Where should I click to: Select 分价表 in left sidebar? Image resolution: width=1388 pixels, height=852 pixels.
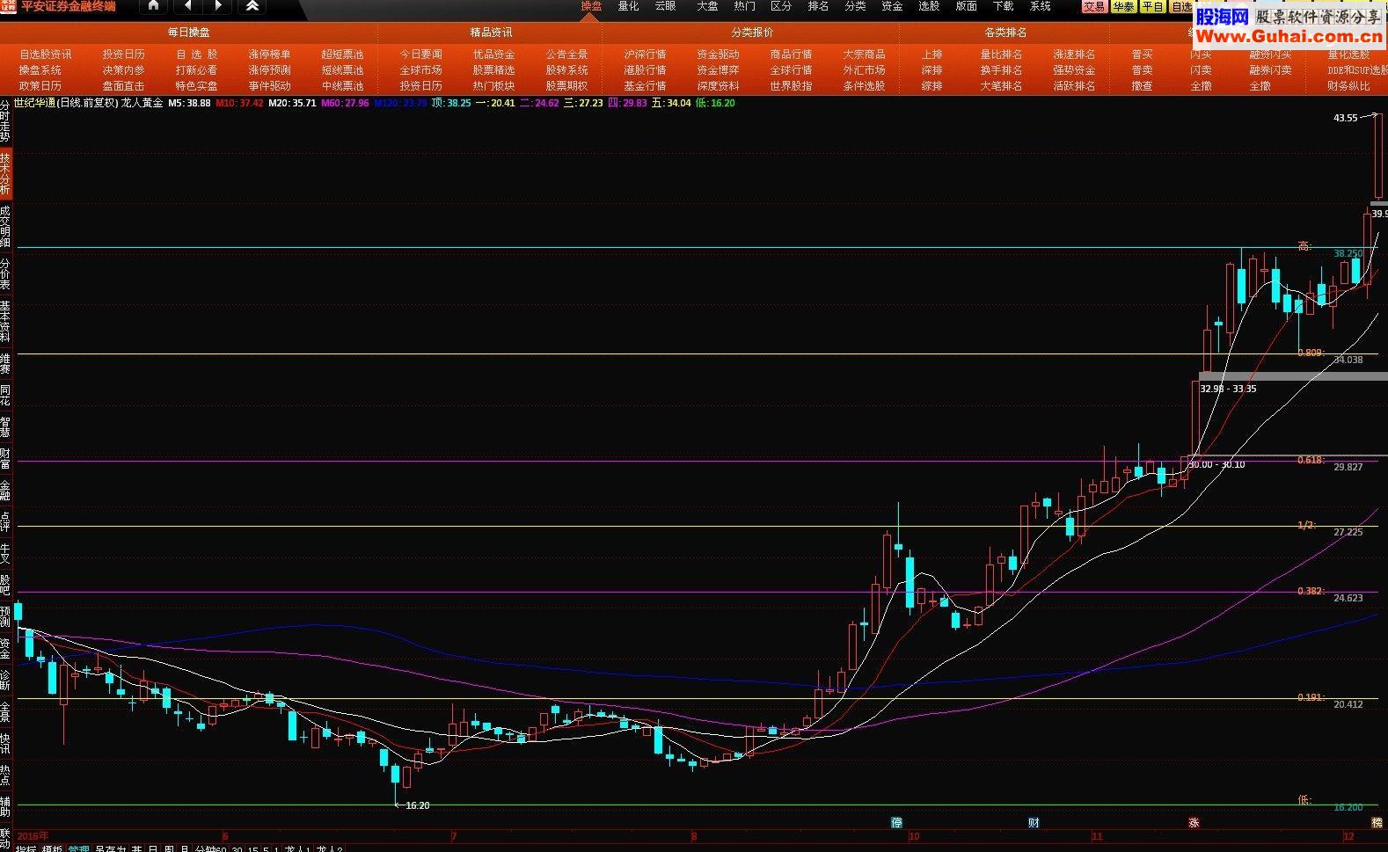(x=5, y=273)
